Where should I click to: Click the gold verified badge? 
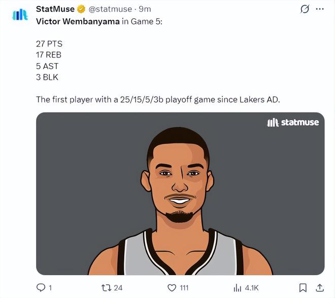[x=81, y=9]
